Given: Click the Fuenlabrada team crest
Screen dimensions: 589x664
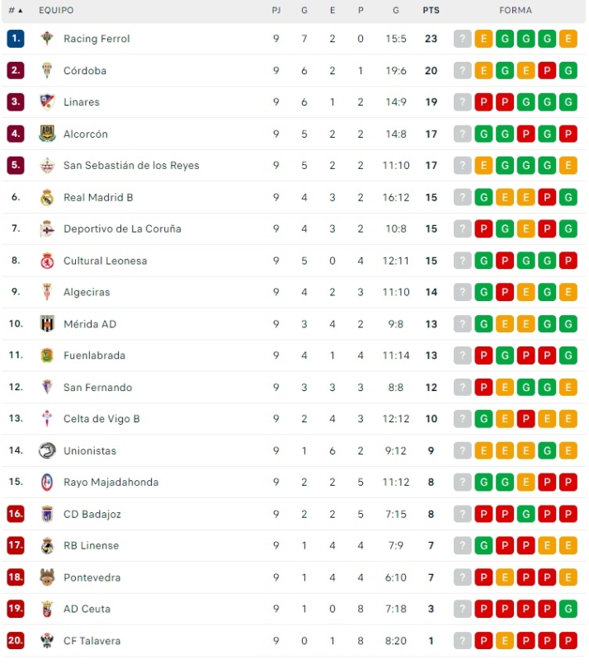Looking at the screenshot, I should 47,356.
